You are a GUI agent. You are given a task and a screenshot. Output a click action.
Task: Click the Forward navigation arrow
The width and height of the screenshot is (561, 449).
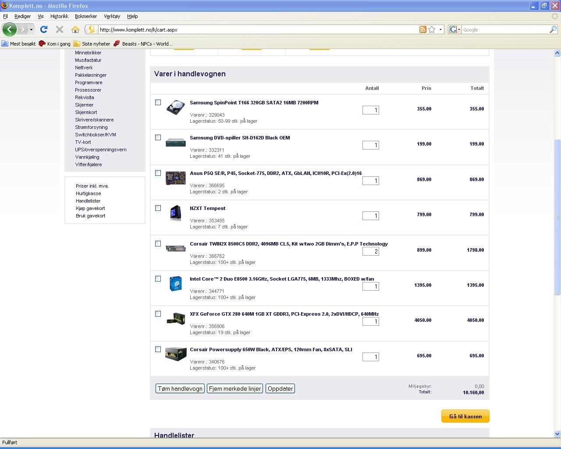coord(22,29)
